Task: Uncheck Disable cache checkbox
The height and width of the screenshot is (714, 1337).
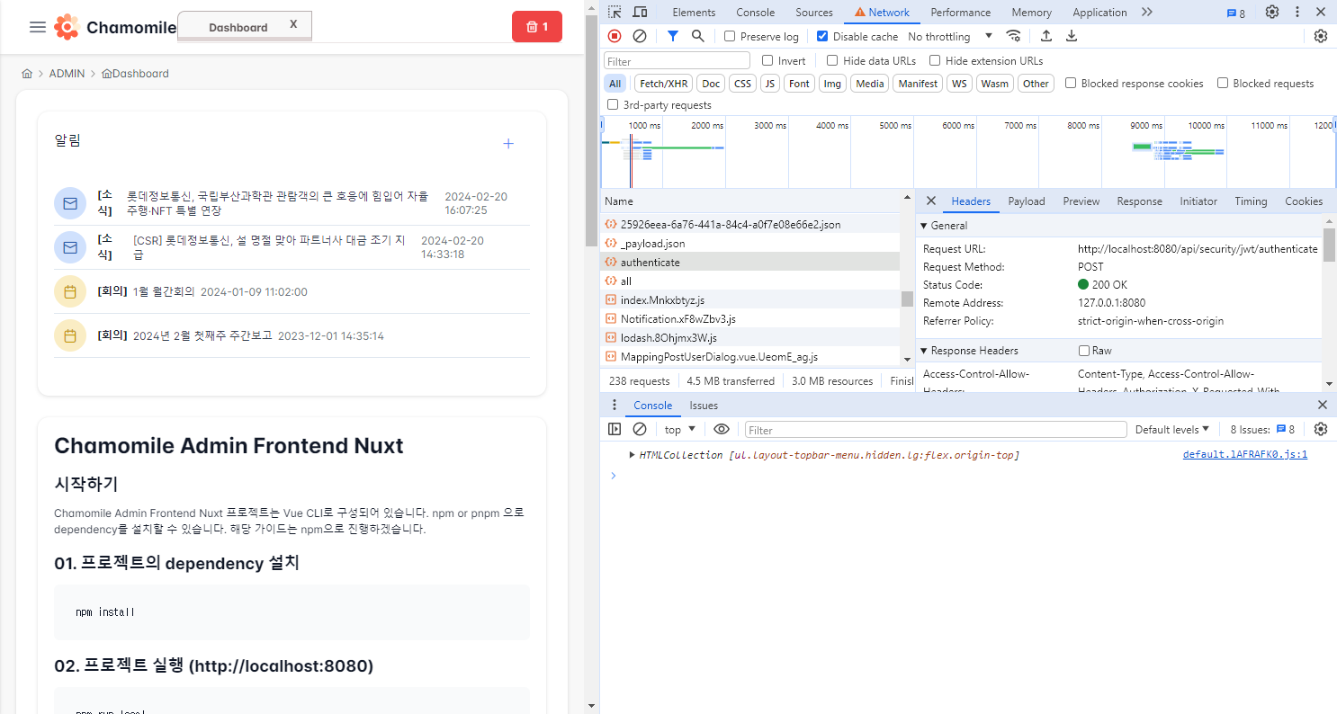Action: [x=822, y=36]
